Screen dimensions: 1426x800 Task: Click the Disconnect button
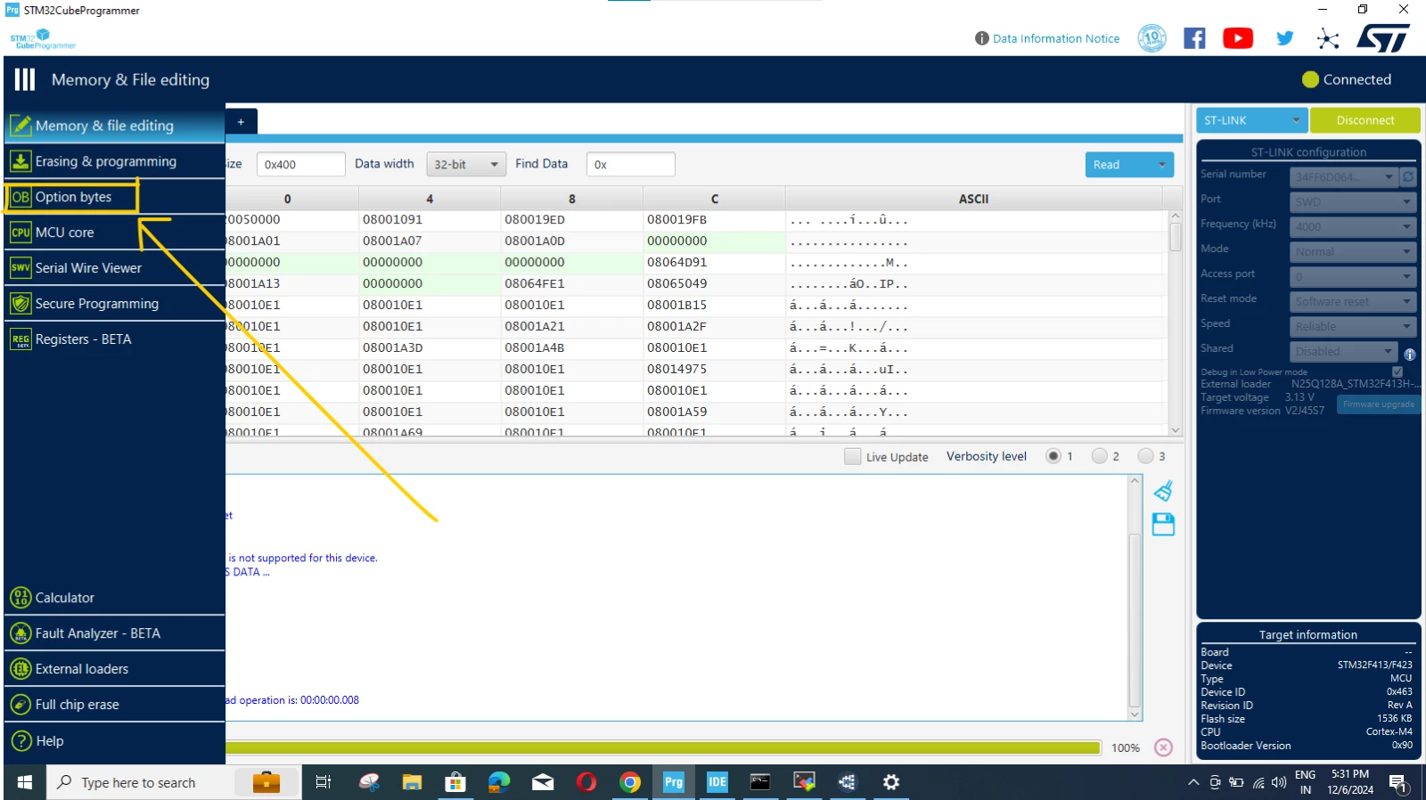click(1365, 120)
